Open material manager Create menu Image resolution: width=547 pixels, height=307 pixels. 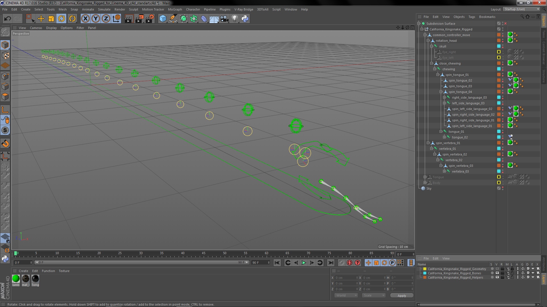(x=23, y=271)
